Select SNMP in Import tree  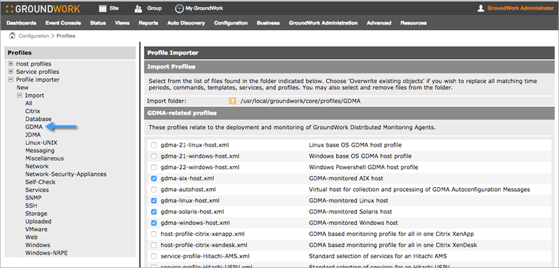pyautogui.click(x=33, y=198)
